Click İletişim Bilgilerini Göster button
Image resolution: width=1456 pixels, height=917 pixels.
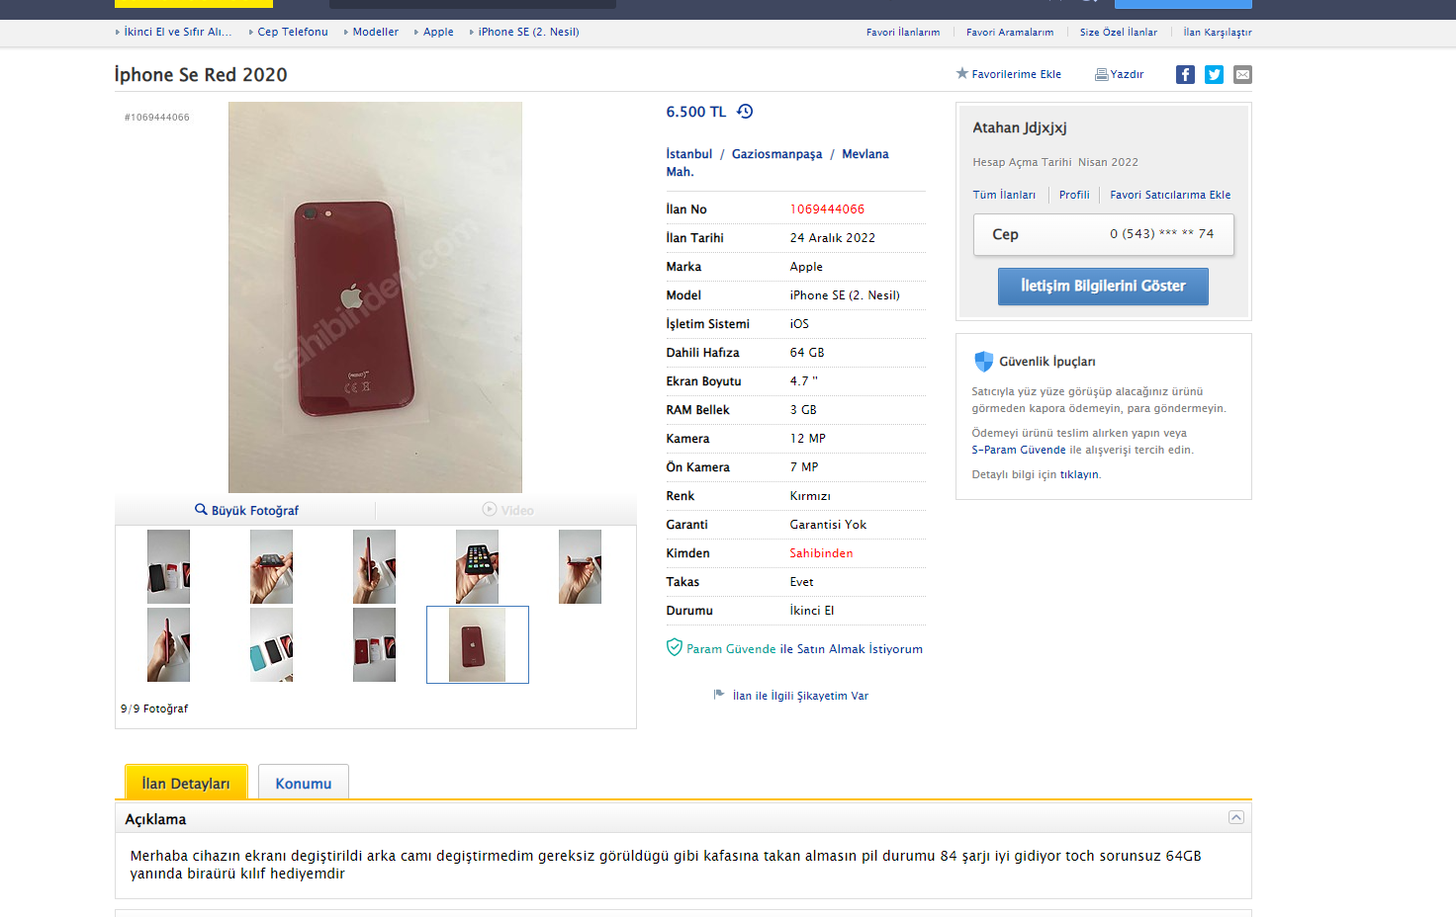point(1103,287)
